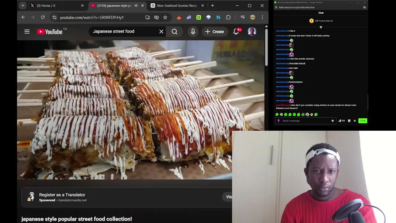
Task: Click the video title japanese style popular street food
Action: pos(77,219)
